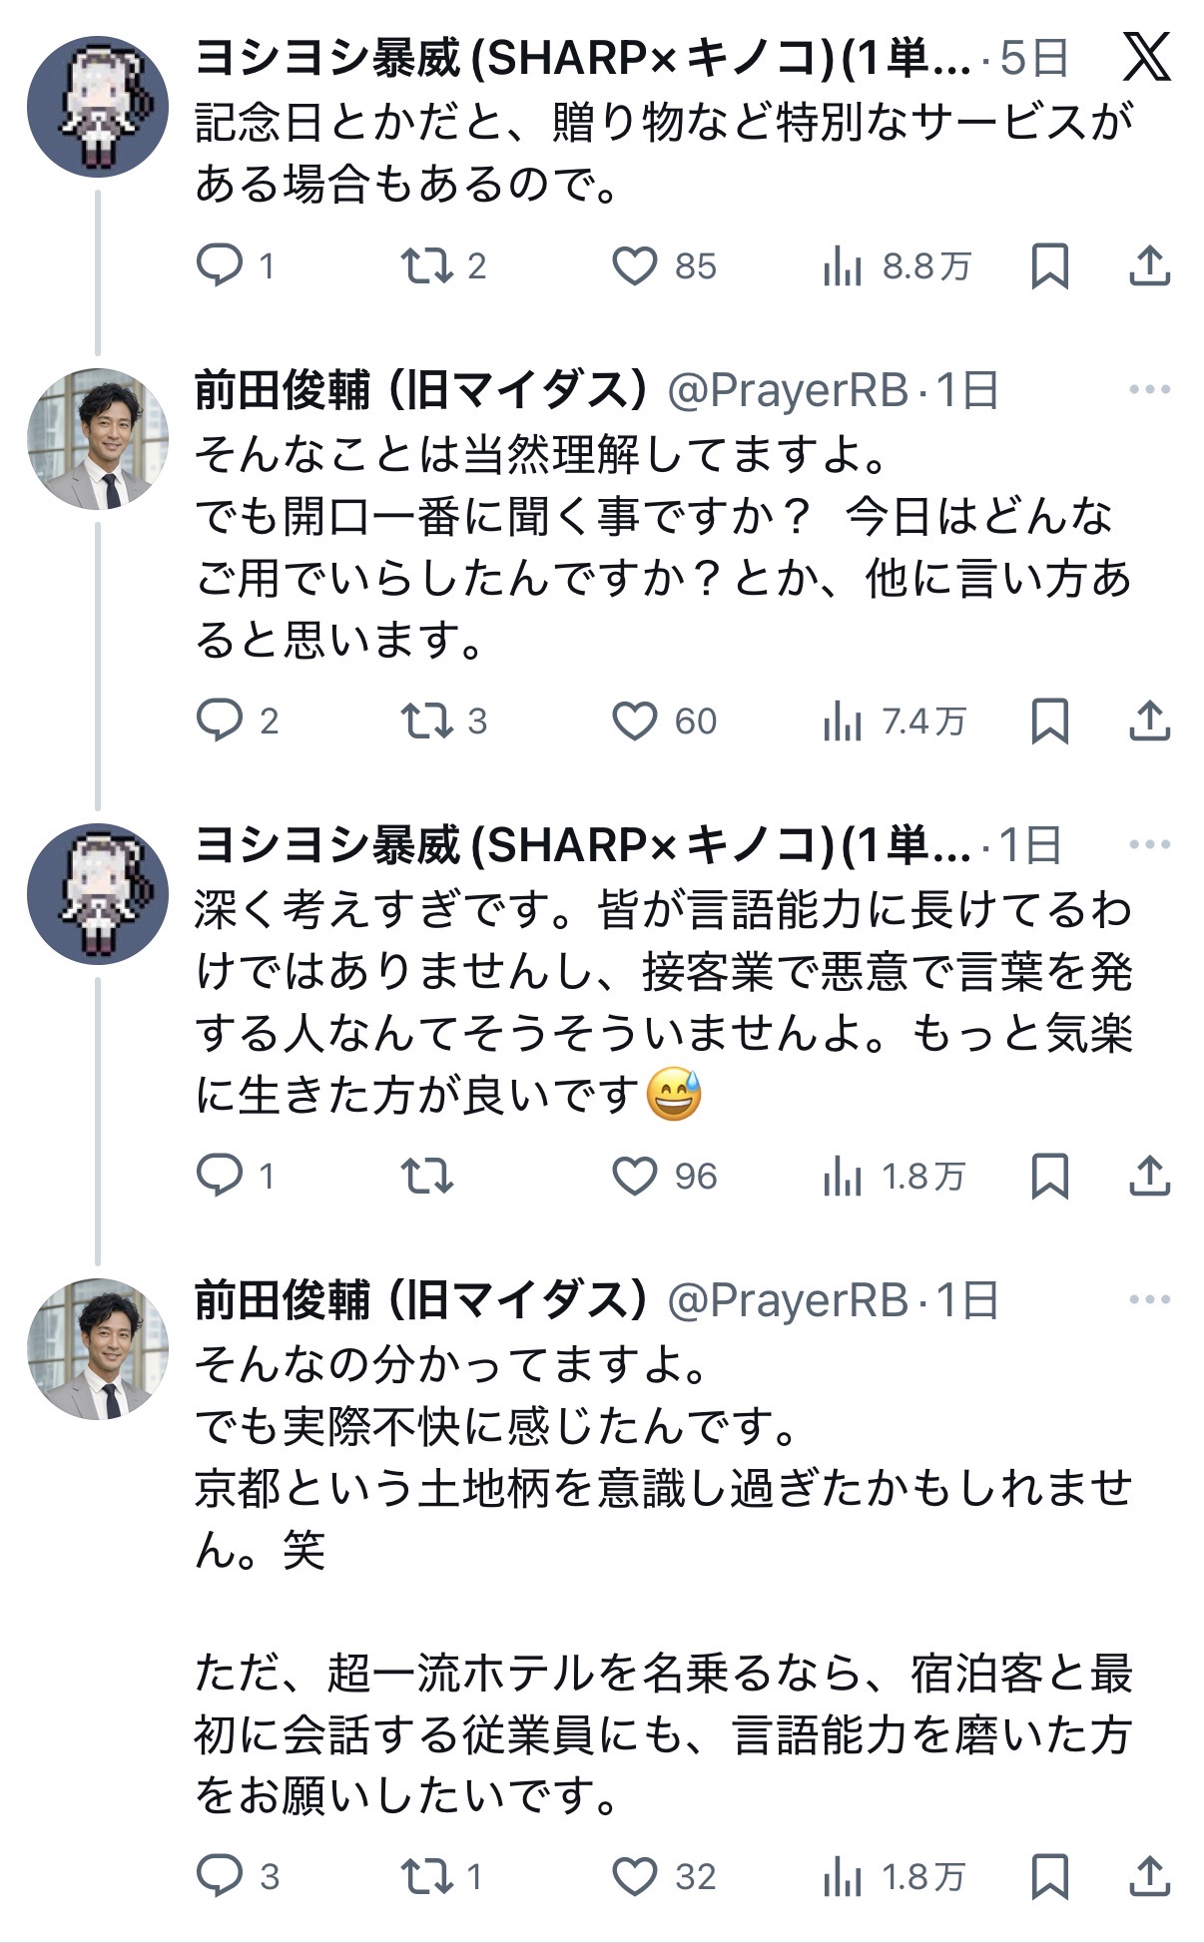Like the tweet with 85 likes
1204x1943 pixels.
[x=635, y=265]
